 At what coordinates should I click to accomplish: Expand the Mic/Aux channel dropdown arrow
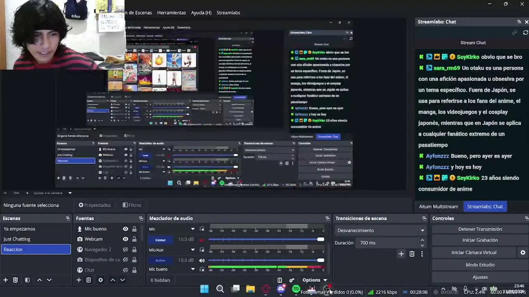(x=193, y=250)
